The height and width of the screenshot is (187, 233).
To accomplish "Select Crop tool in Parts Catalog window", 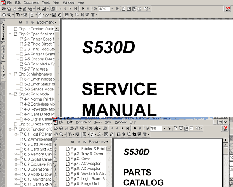I will [x=134, y=134].
